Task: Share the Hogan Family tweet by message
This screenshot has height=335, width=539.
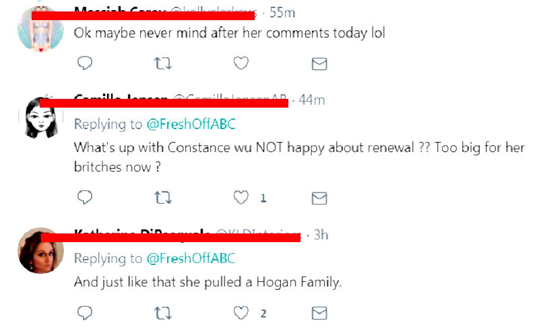Action: pos(319,313)
